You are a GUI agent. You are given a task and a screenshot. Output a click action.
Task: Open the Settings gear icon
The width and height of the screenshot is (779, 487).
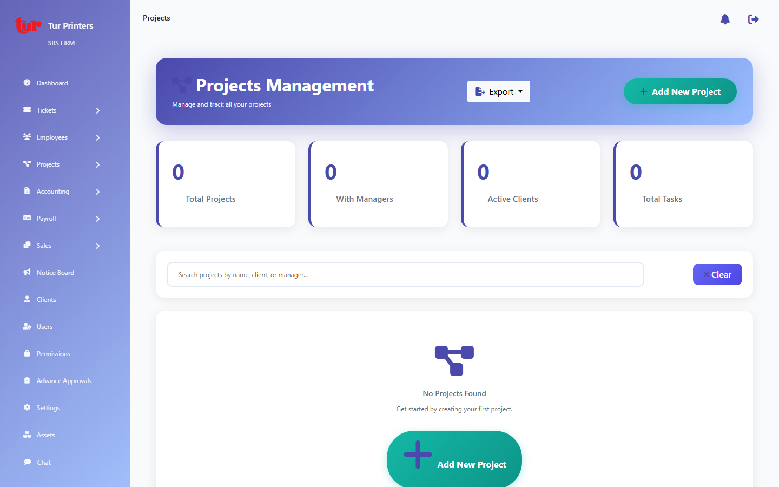(x=27, y=407)
